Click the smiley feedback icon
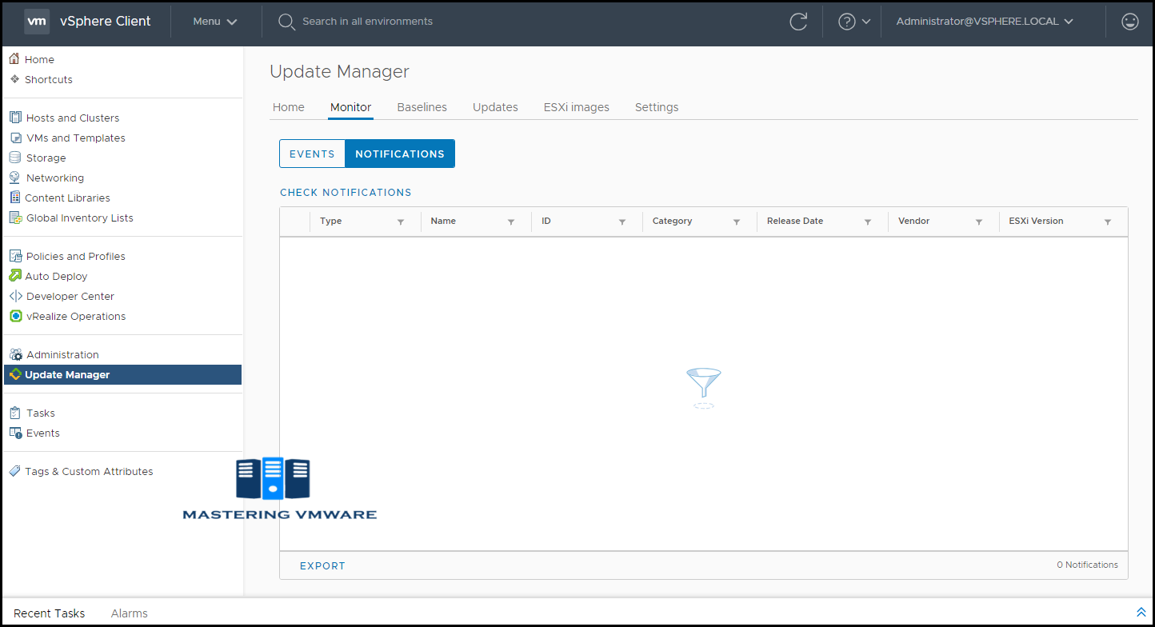Image resolution: width=1155 pixels, height=627 pixels. pyautogui.click(x=1130, y=22)
